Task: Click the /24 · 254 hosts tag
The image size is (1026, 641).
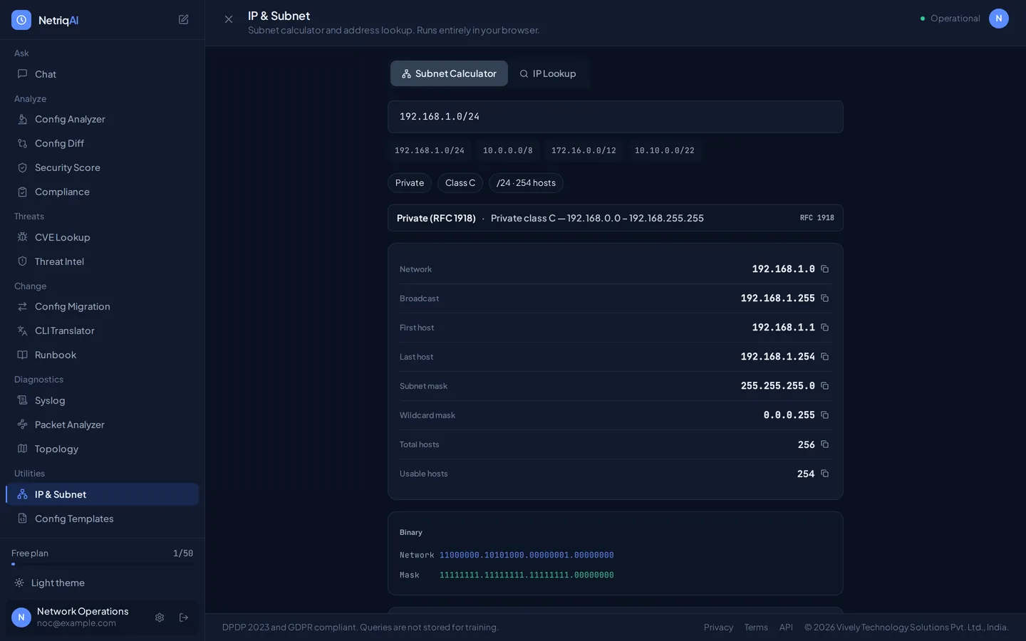Action: pos(526,183)
